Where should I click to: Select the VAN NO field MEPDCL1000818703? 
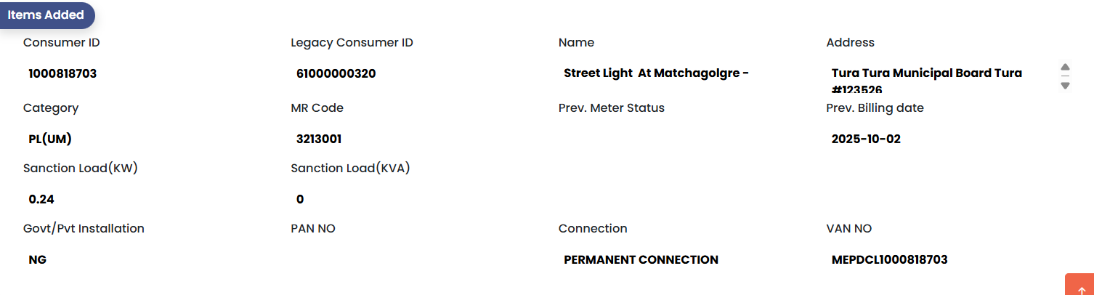[x=948, y=259]
